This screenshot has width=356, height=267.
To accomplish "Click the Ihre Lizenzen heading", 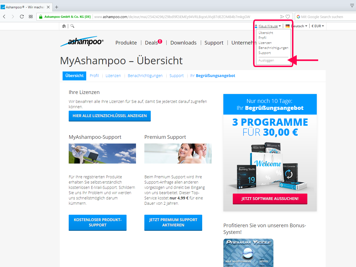I will pos(84,92).
